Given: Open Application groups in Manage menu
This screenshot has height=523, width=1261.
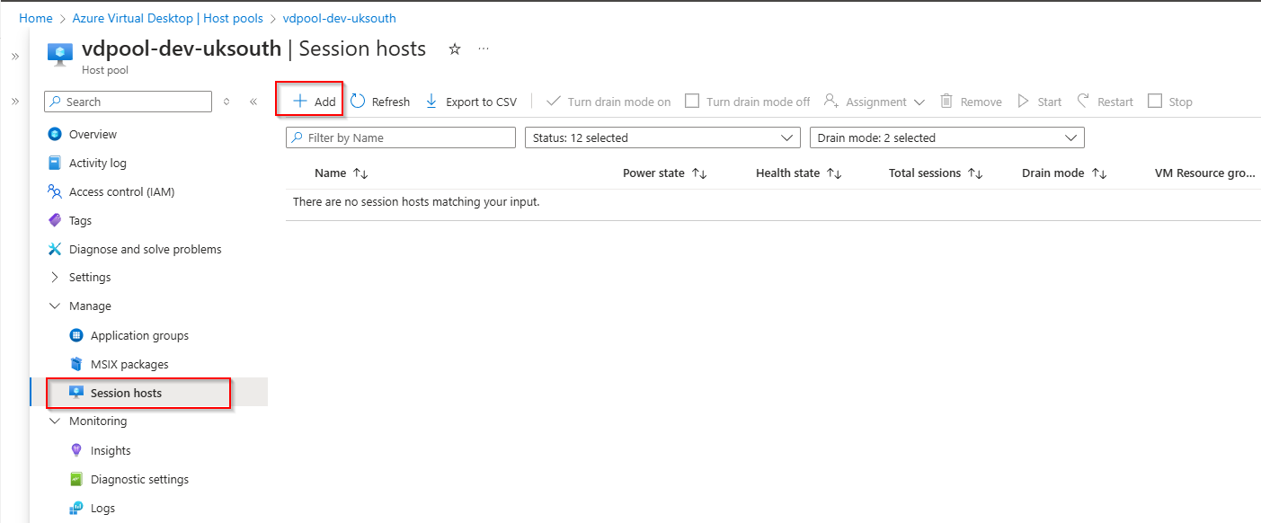Looking at the screenshot, I should click(139, 335).
